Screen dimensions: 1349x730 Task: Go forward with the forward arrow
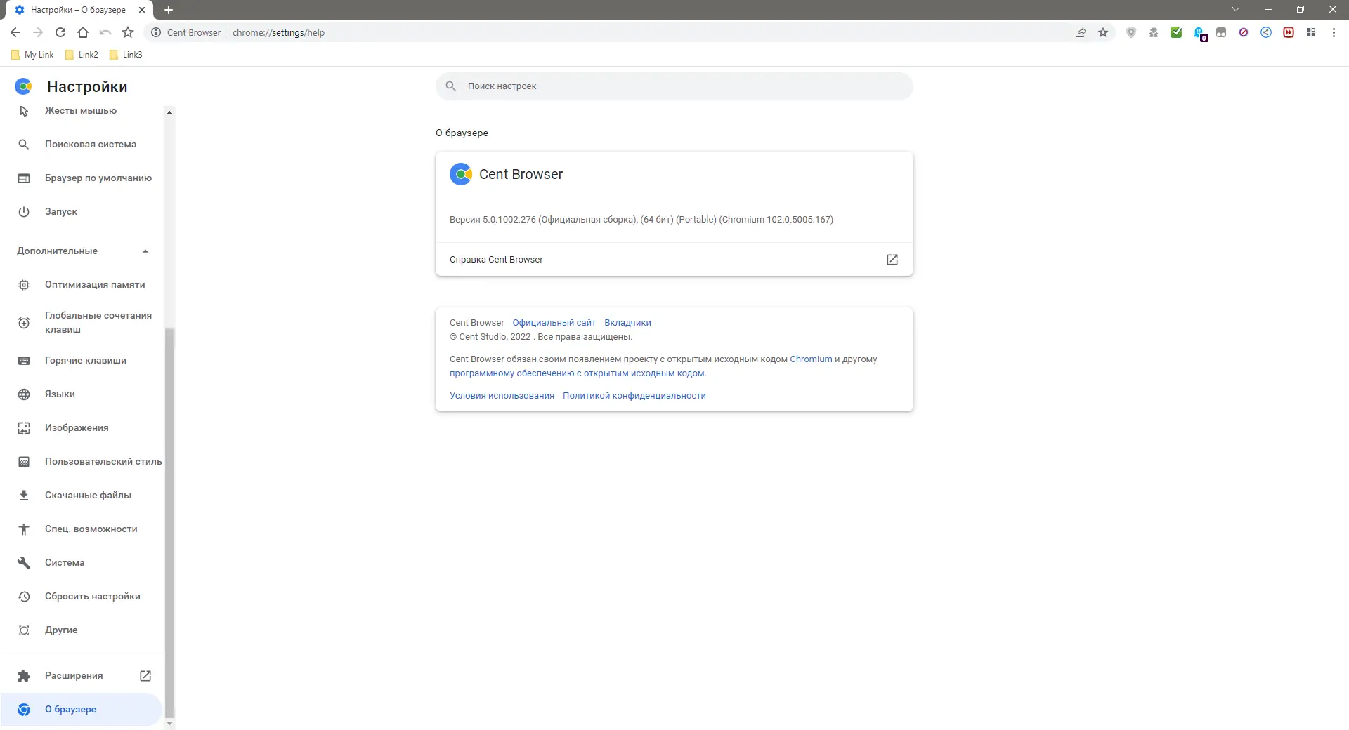[x=38, y=32]
